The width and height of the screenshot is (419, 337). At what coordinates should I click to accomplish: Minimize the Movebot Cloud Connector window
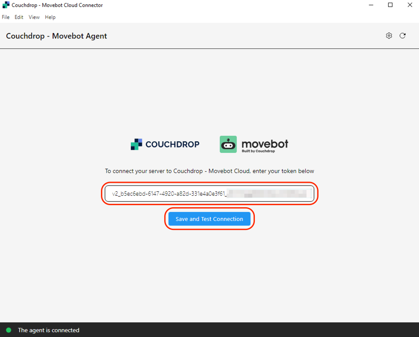(371, 5)
